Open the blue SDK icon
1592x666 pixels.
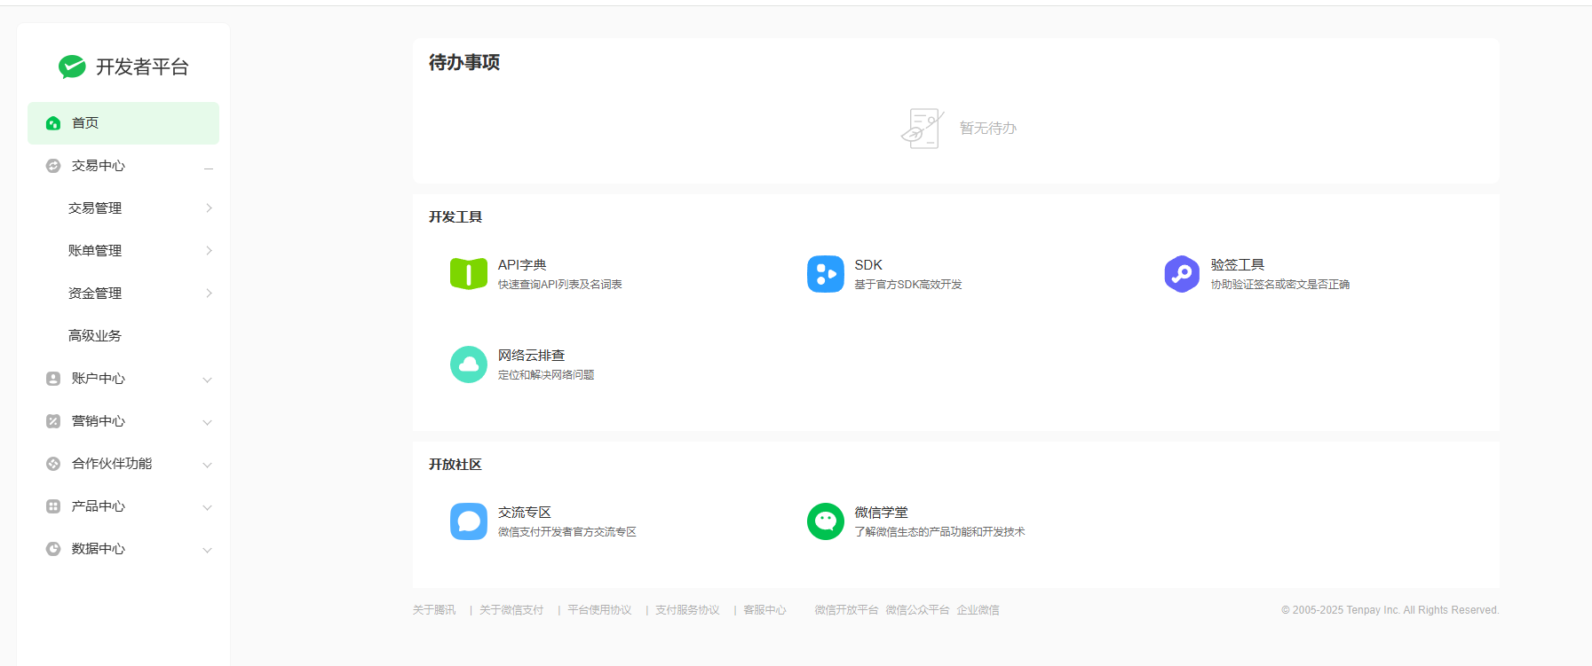(826, 274)
